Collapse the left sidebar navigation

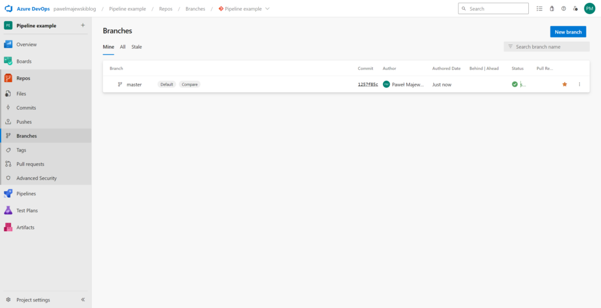click(x=83, y=300)
